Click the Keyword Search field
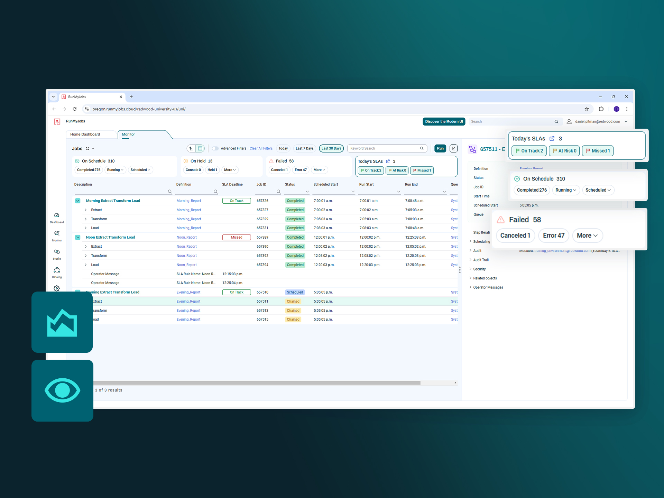 383,149
